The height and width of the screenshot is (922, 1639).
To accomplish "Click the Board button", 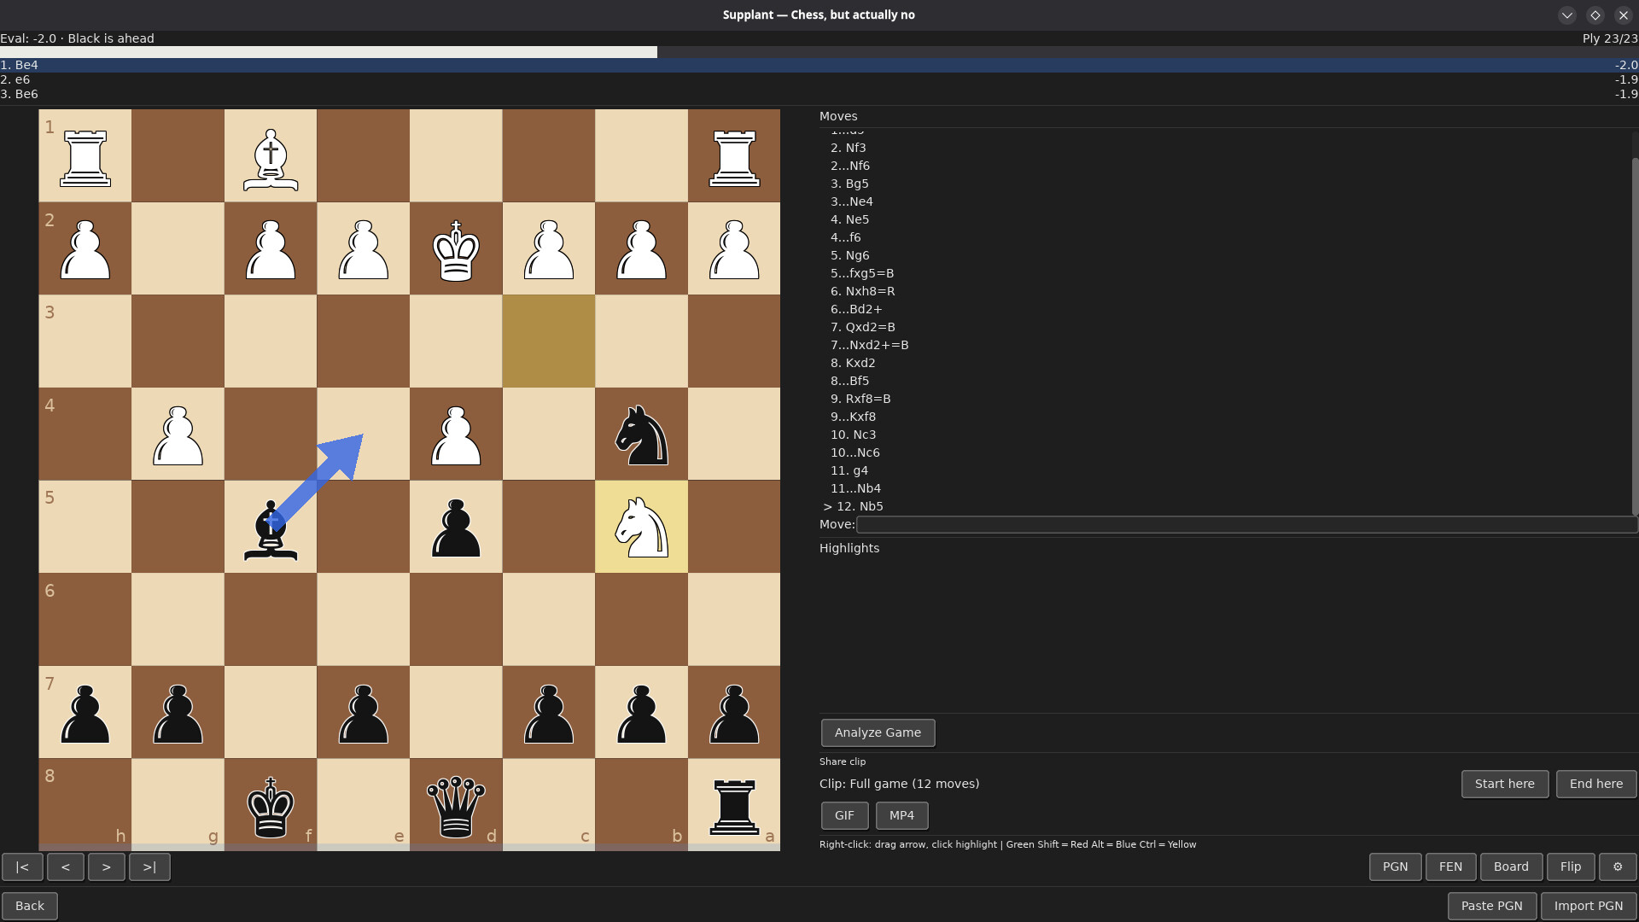I will 1511,867.
